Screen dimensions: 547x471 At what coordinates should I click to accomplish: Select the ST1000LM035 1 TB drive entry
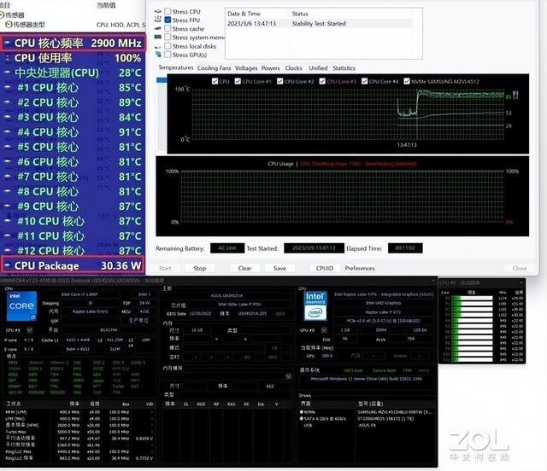pyautogui.click(x=385, y=419)
